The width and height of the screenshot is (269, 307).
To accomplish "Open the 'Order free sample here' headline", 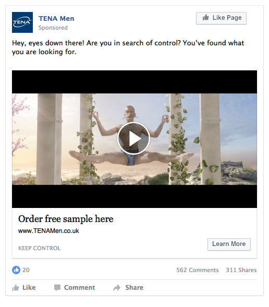I will pos(66,219).
